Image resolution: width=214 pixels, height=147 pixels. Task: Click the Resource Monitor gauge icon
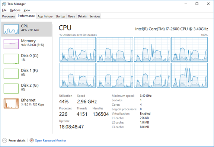coord(32,140)
